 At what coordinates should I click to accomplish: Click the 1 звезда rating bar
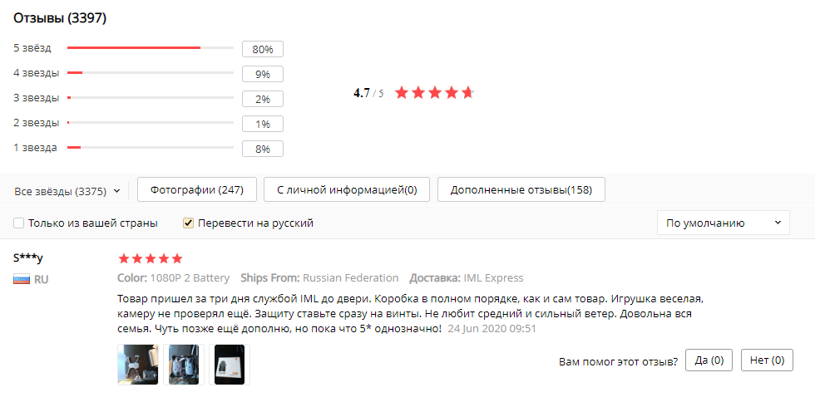coord(151,147)
